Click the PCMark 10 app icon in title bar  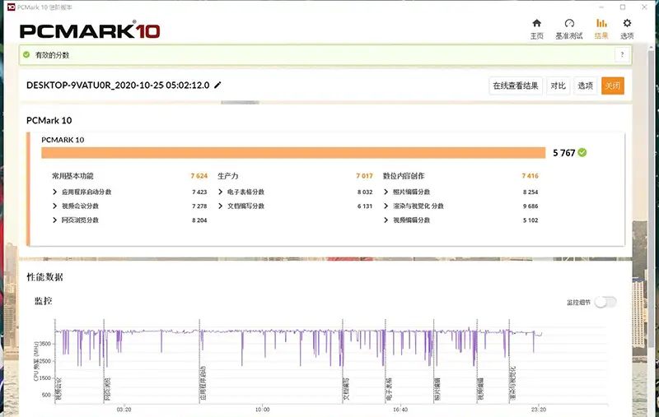click(12, 7)
